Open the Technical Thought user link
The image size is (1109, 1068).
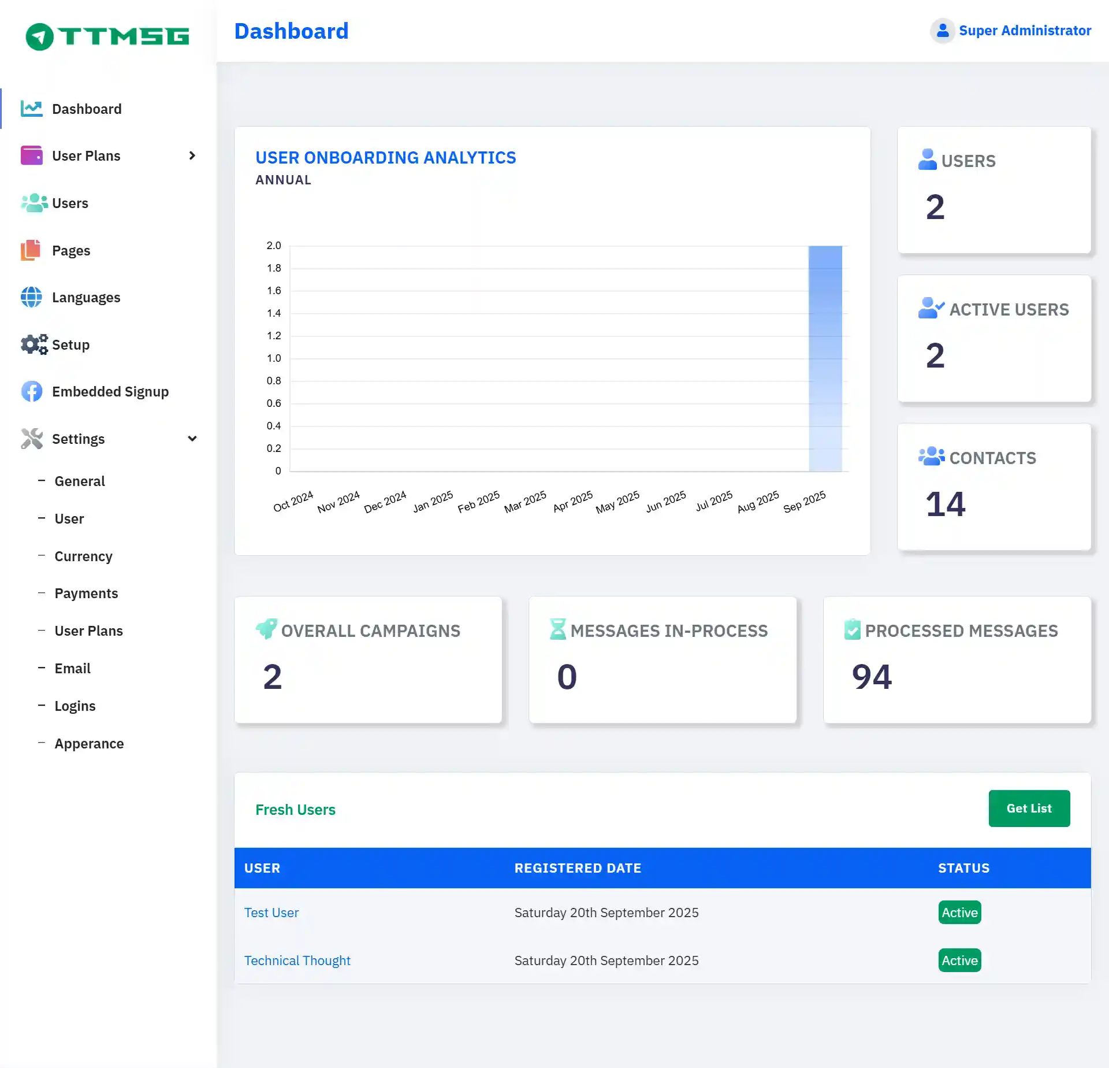pos(297,961)
